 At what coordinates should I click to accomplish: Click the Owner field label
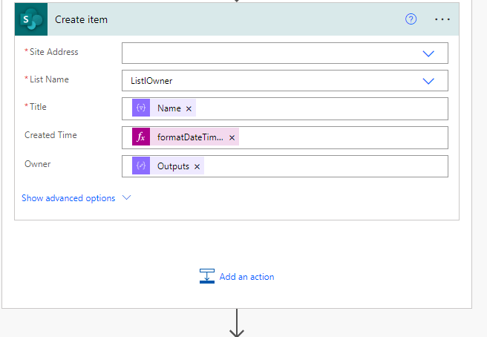click(38, 164)
